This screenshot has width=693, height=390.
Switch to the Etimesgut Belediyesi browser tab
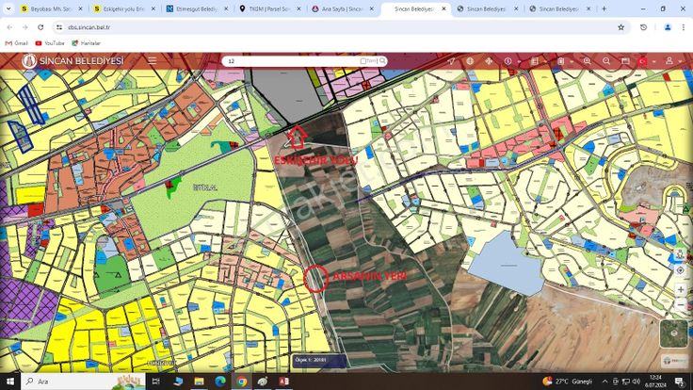tap(191, 8)
